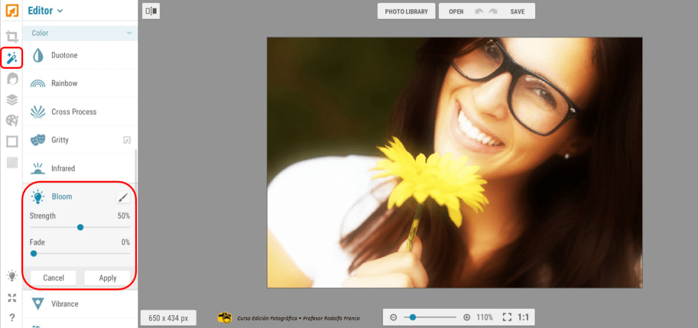The height and width of the screenshot is (328, 698).
Task: Click the undo arrow in top toolbar
Action: click(479, 12)
